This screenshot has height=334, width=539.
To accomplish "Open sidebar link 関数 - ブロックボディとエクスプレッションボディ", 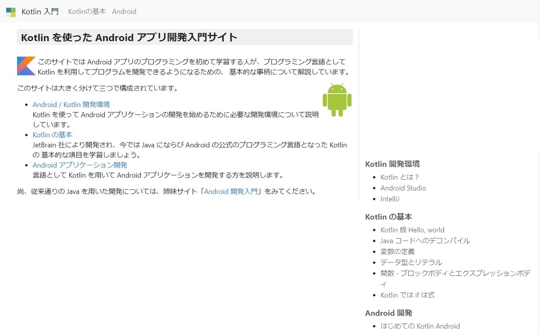I will pyautogui.click(x=455, y=279).
